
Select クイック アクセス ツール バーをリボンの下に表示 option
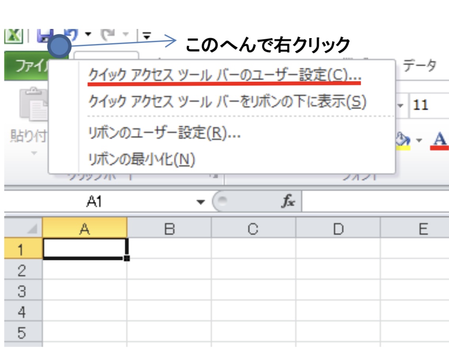227,102
